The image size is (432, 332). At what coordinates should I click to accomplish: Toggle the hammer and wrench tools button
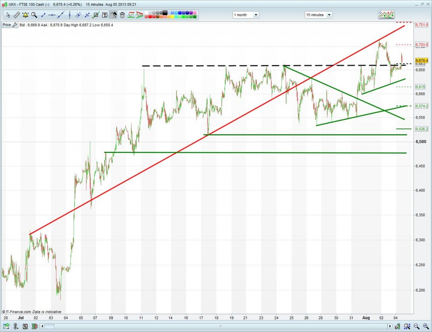click(x=113, y=15)
